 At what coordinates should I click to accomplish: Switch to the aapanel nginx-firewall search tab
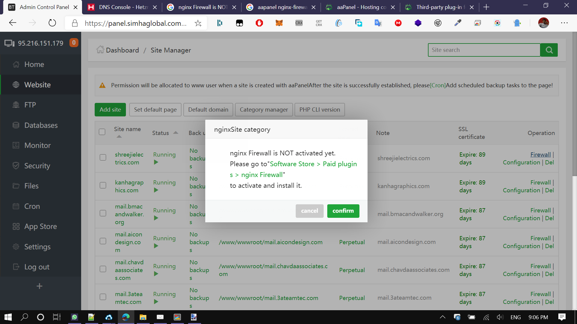281,7
